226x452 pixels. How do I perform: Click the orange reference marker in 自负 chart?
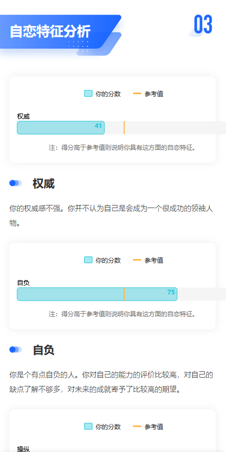click(124, 294)
